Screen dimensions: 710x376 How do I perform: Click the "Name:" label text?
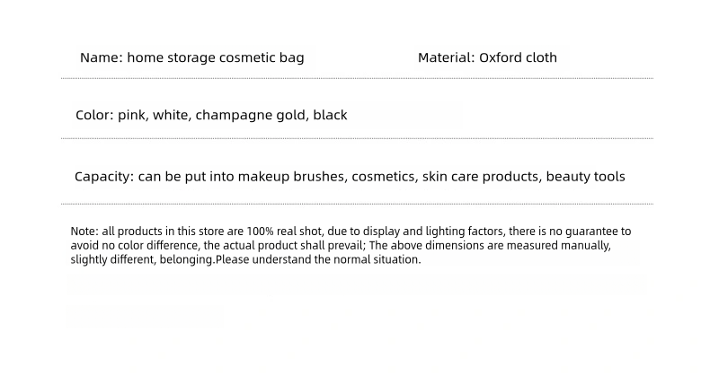pos(101,58)
